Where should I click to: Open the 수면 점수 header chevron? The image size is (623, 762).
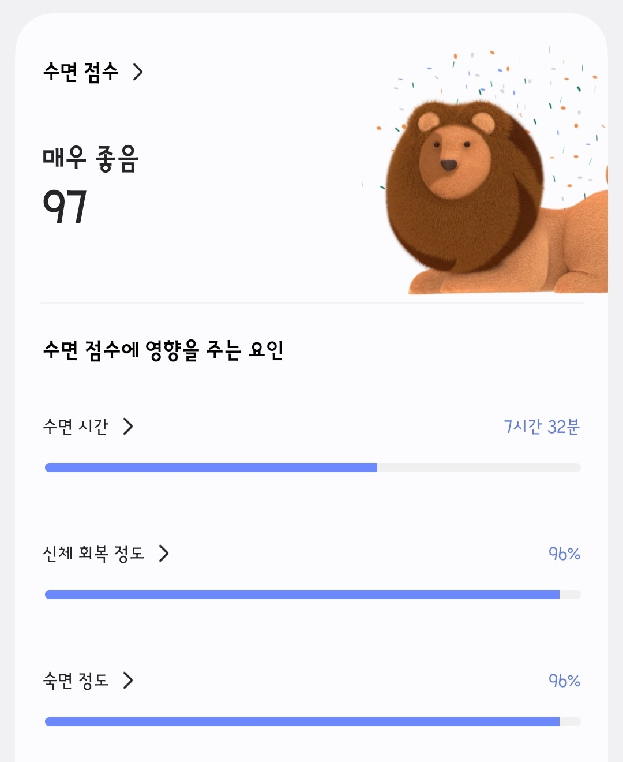click(x=137, y=72)
